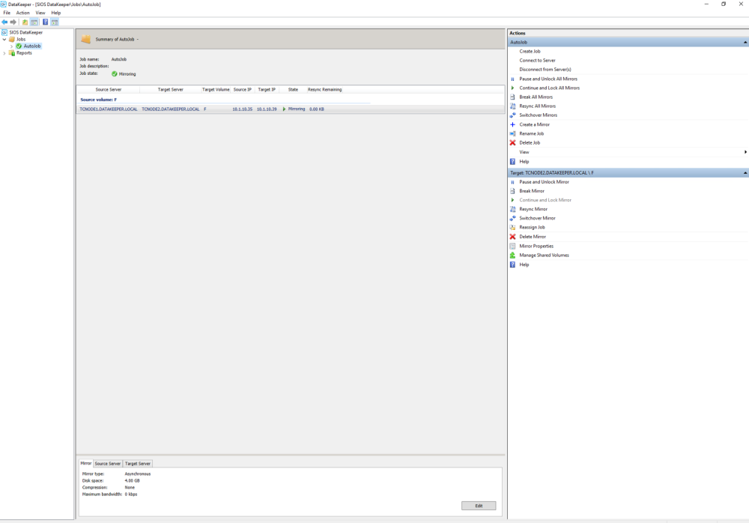Image resolution: width=749 pixels, height=523 pixels.
Task: Click the source IP 10.1.10.35 cell
Action: click(x=242, y=109)
